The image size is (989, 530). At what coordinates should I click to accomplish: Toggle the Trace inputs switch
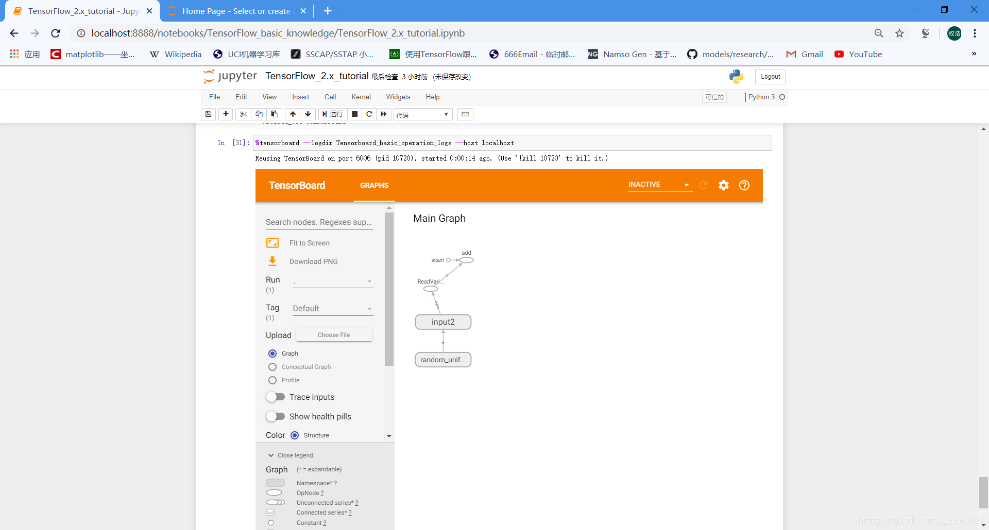[276, 397]
